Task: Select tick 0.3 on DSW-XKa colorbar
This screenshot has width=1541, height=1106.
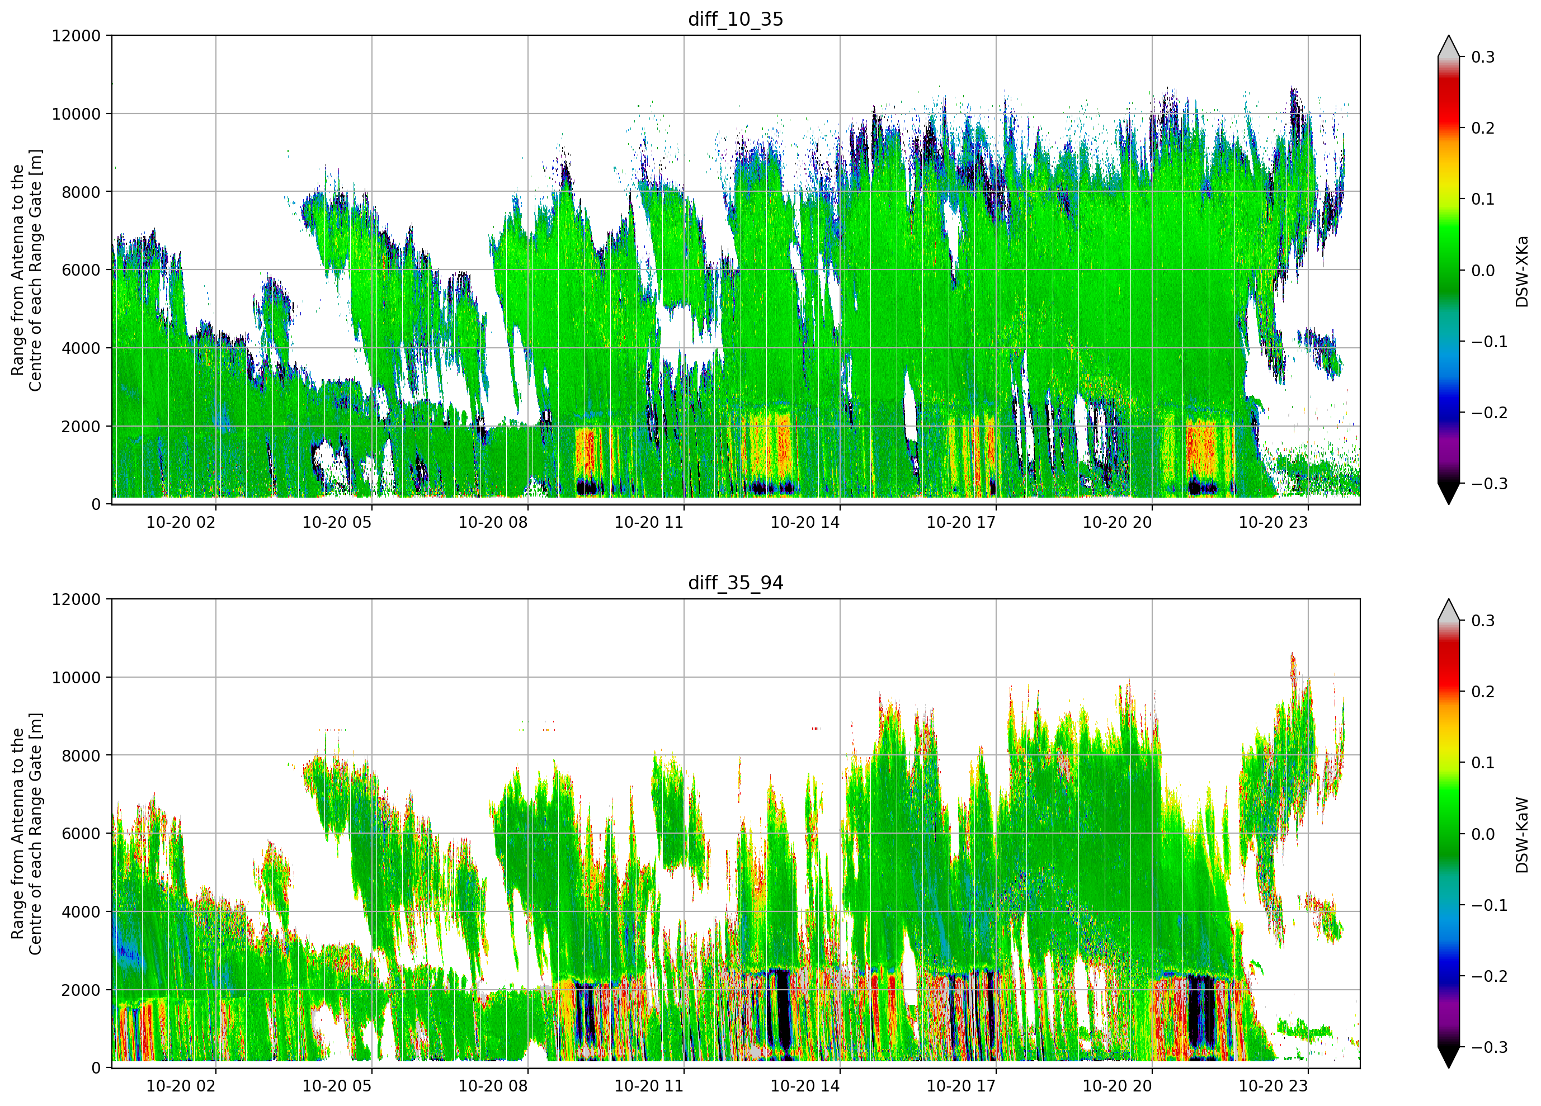Action: point(1483,57)
